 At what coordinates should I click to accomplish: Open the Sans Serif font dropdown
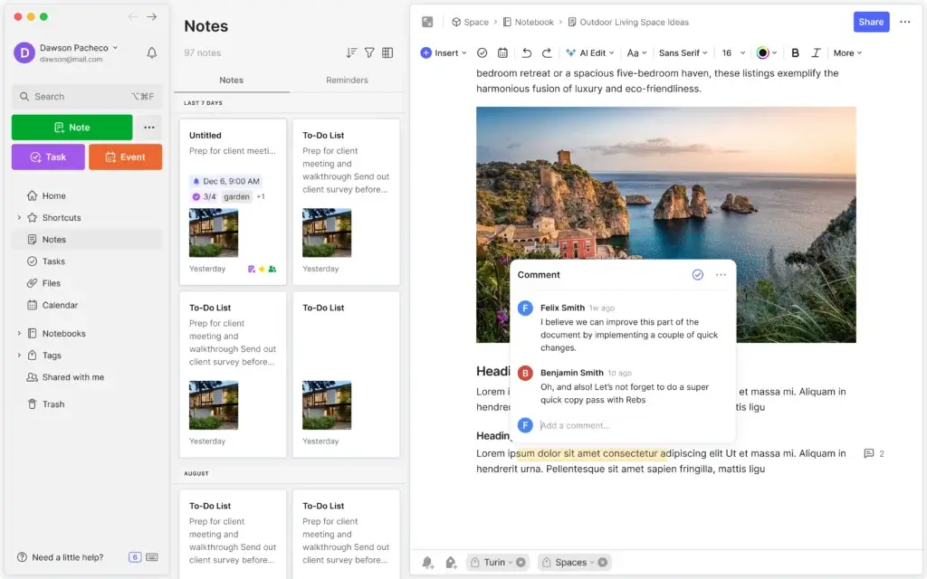683,52
